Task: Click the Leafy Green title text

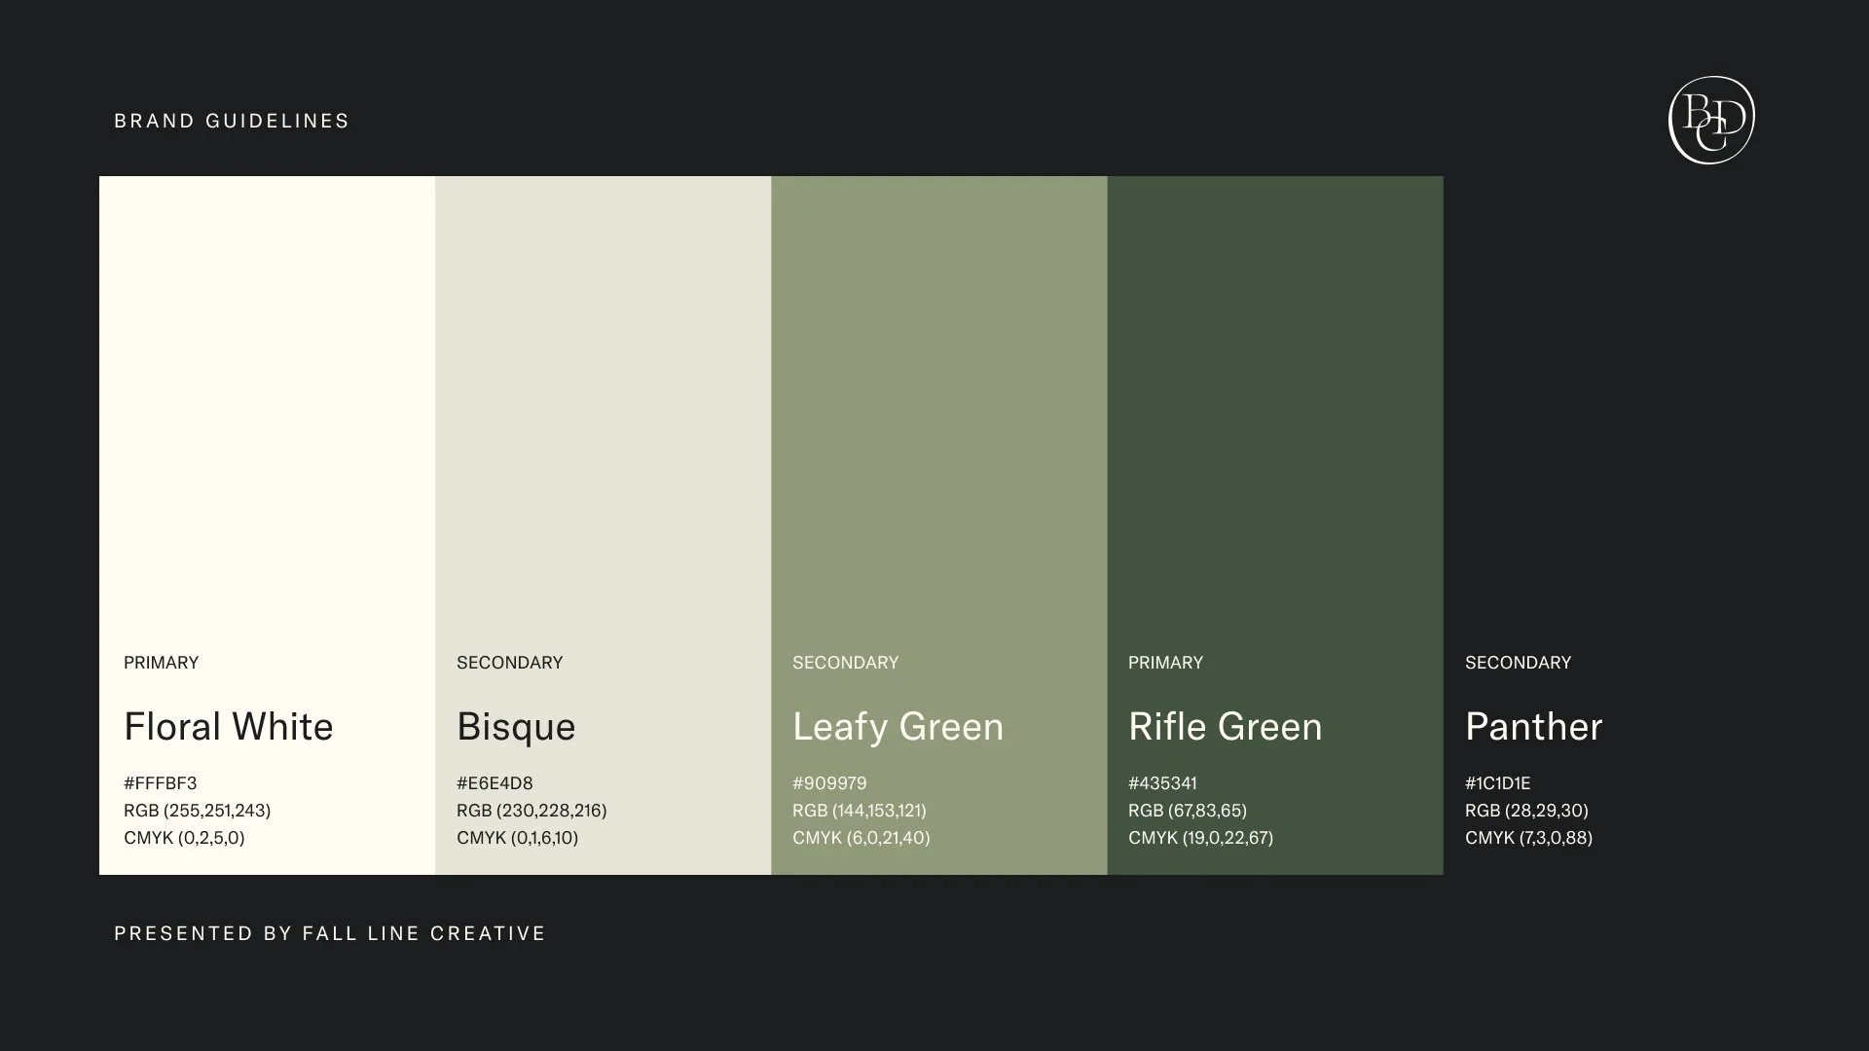Action: (898, 727)
